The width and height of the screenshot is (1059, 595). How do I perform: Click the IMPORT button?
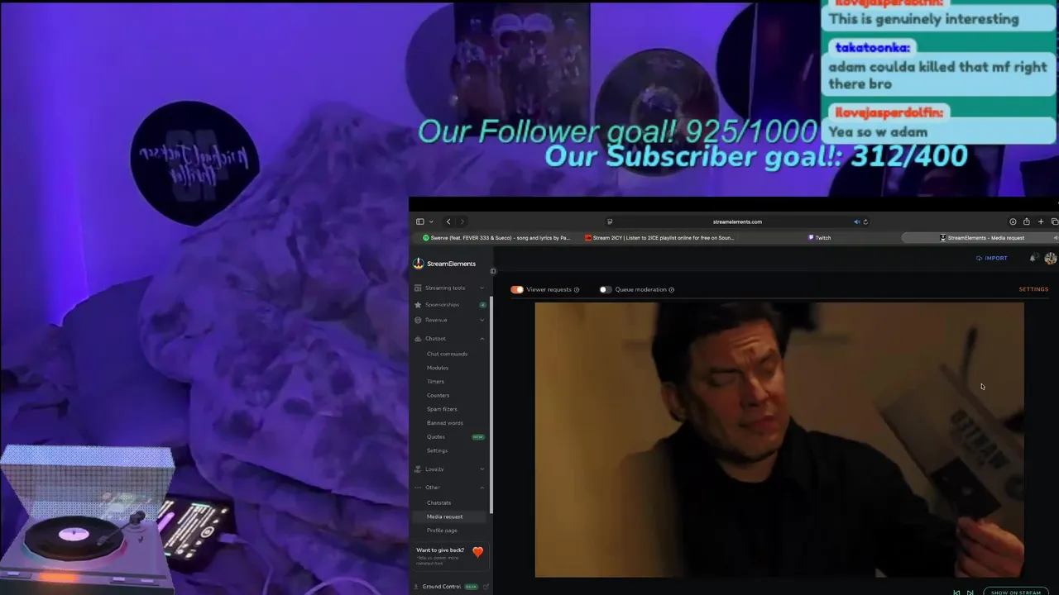[x=992, y=258]
